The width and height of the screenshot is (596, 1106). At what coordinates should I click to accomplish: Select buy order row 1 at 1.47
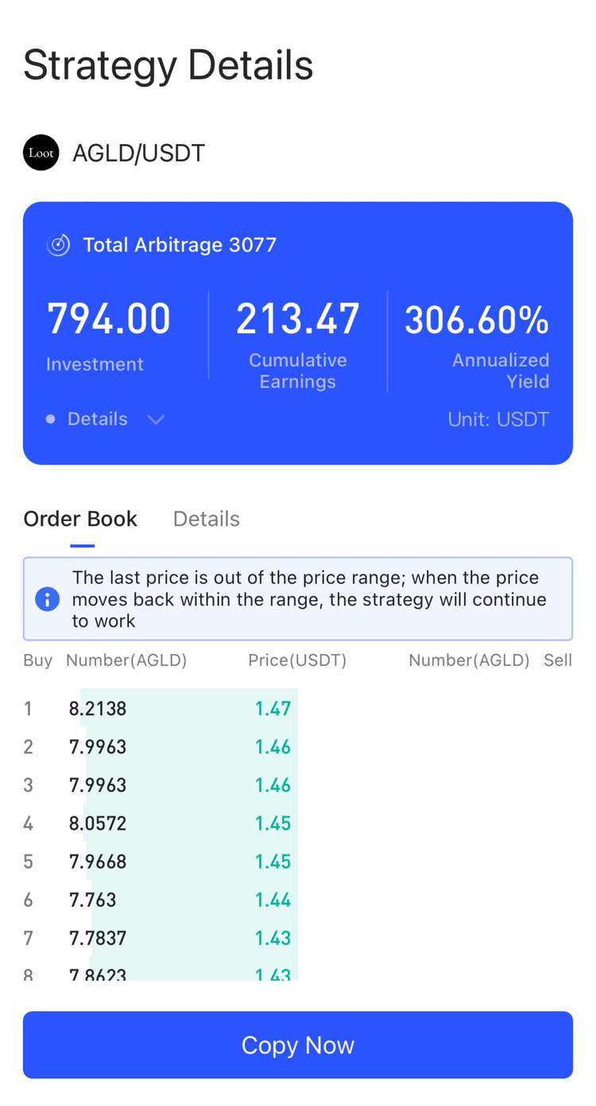tap(159, 708)
